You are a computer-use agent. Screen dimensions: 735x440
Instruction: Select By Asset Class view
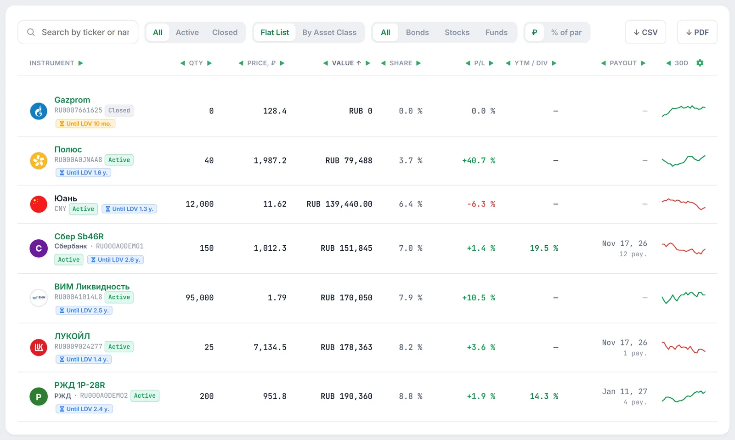tap(329, 32)
